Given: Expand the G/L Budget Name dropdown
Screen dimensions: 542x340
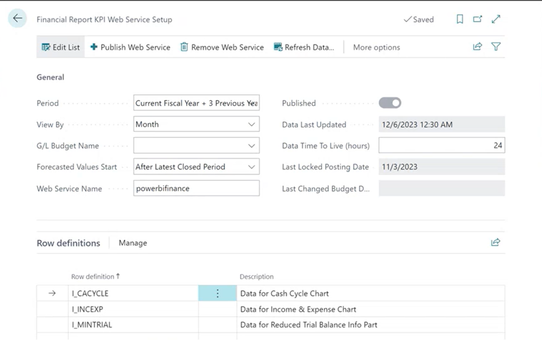Looking at the screenshot, I should [252, 145].
